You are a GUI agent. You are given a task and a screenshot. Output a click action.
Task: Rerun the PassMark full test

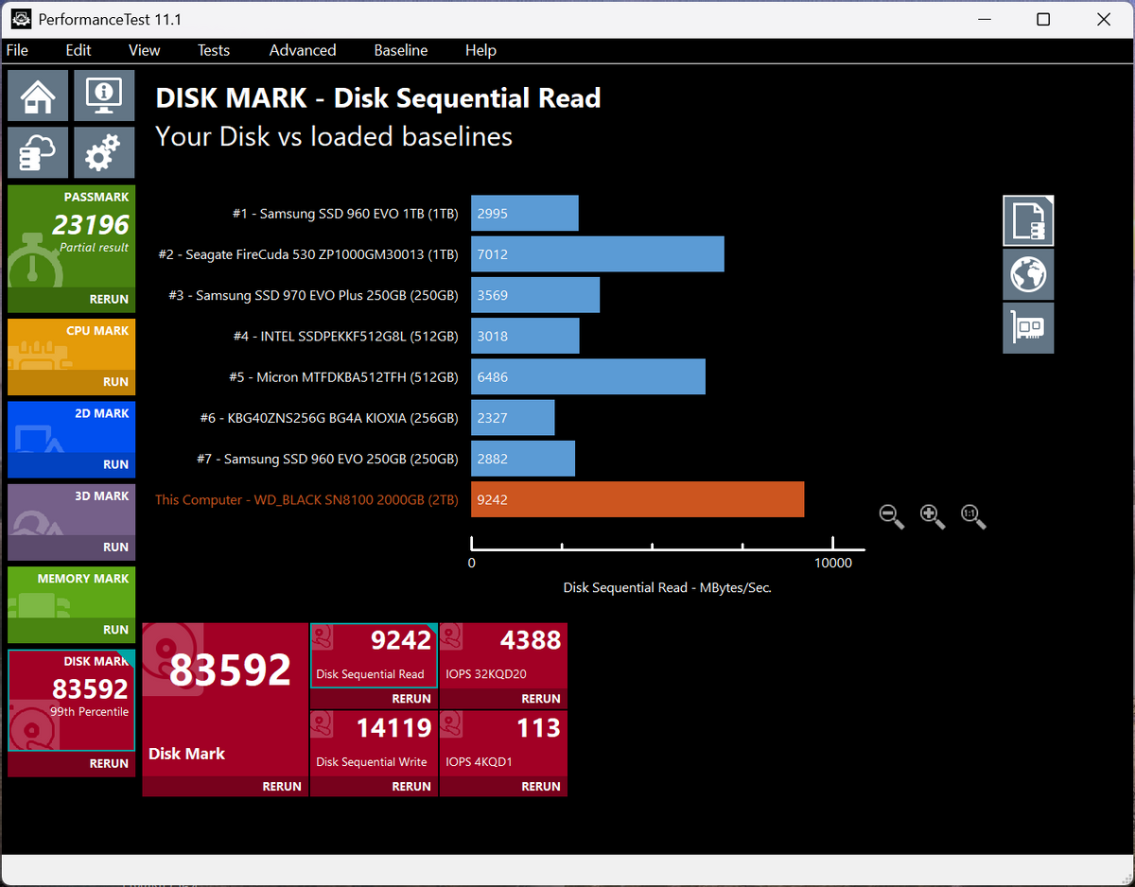coord(109,299)
